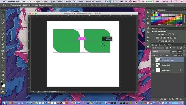Select the Gradient tool
Image resolution: width=186 pixels, height=105 pixels.
tap(3, 51)
